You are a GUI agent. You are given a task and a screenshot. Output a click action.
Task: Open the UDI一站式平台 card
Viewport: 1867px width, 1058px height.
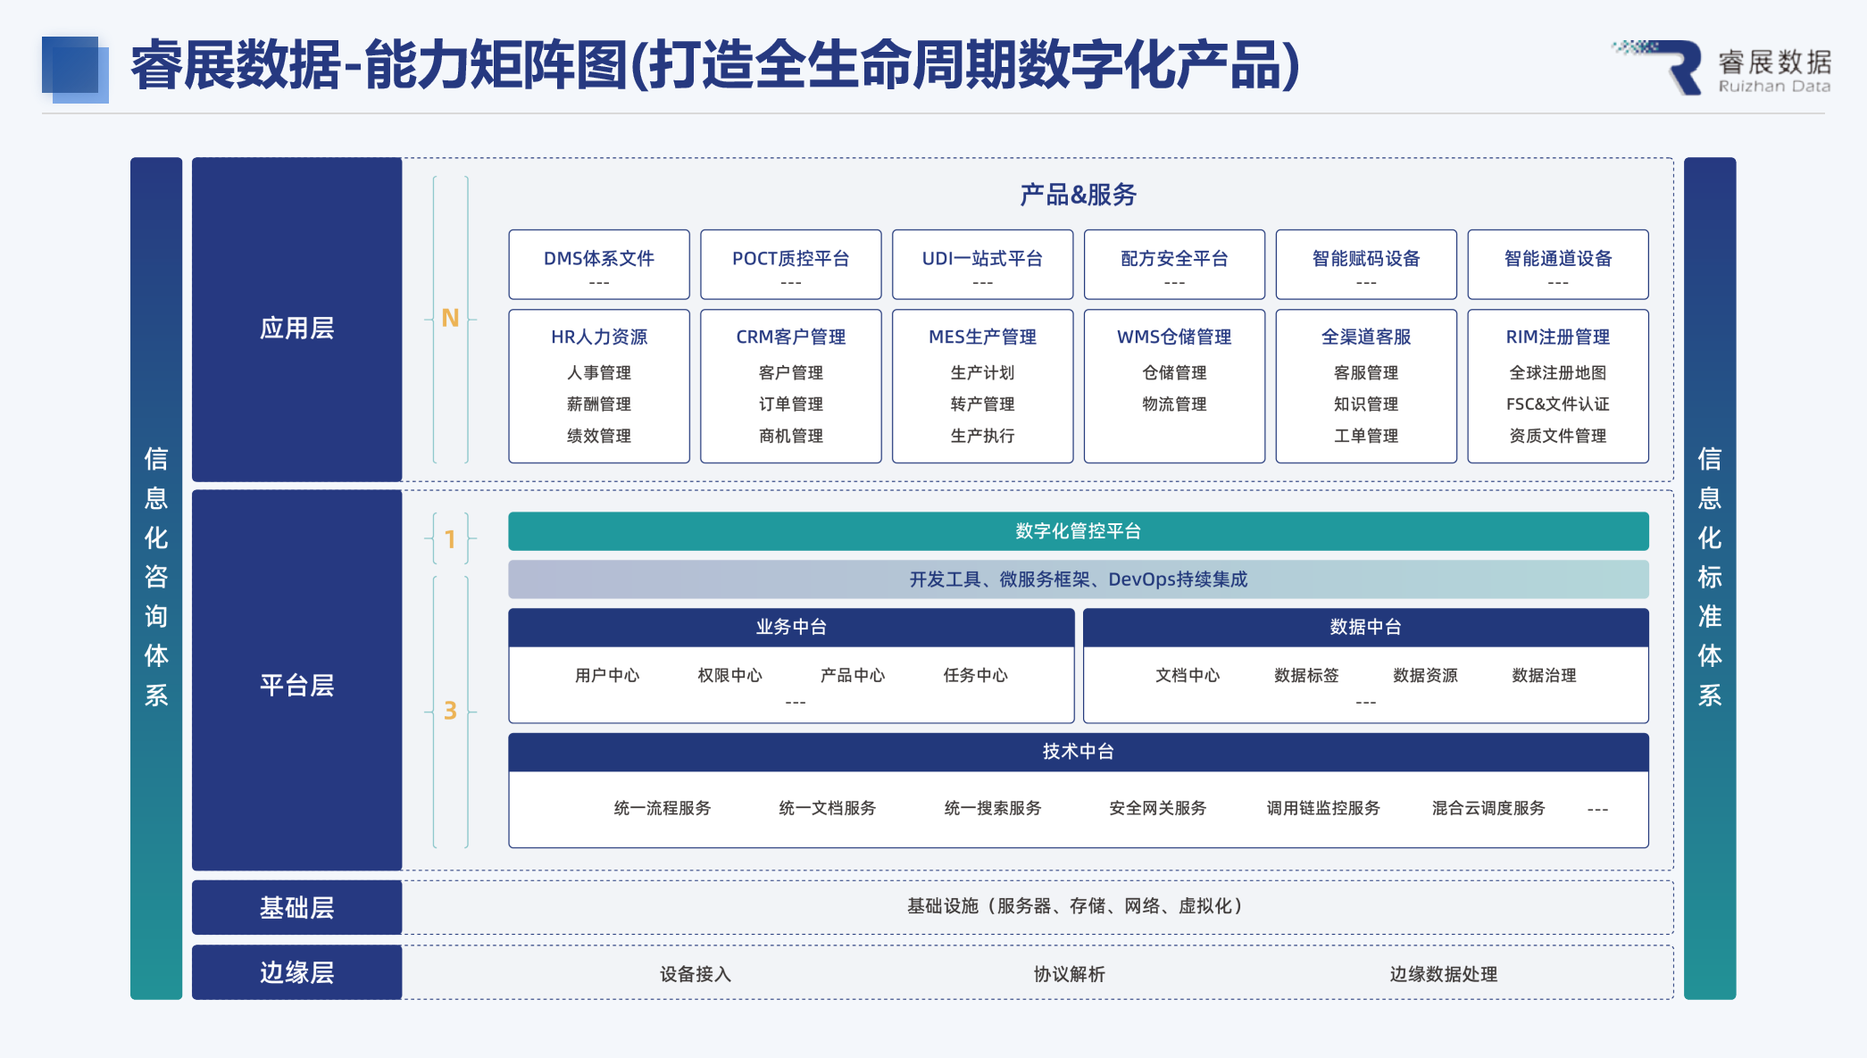coord(982,264)
